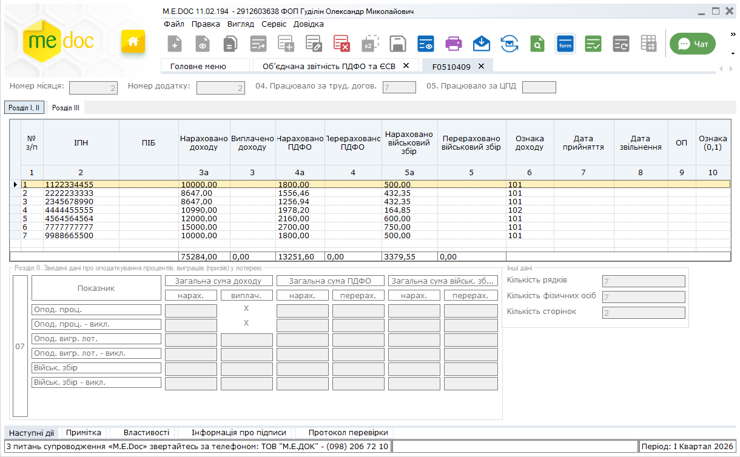Click the blue form view icon
740x457 pixels.
565,44
